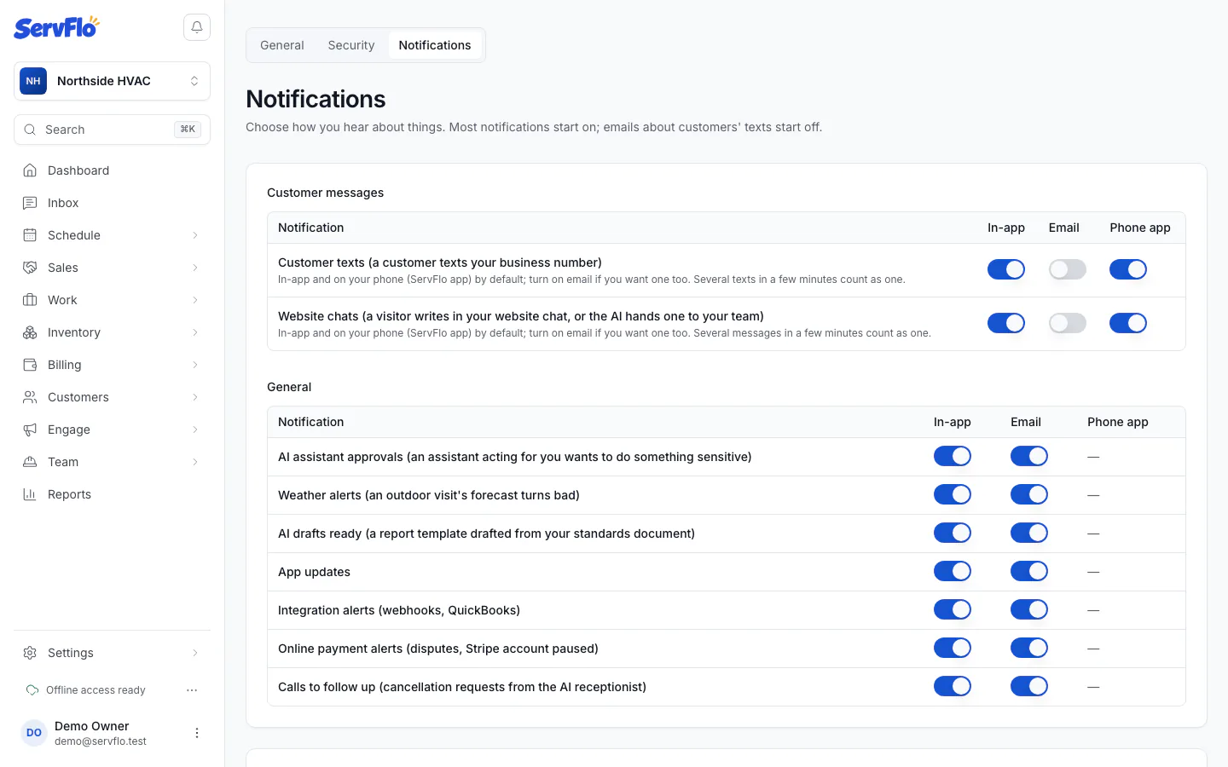This screenshot has height=767, width=1228.
Task: Open Demo Owner account options menu
Action: coord(197,733)
